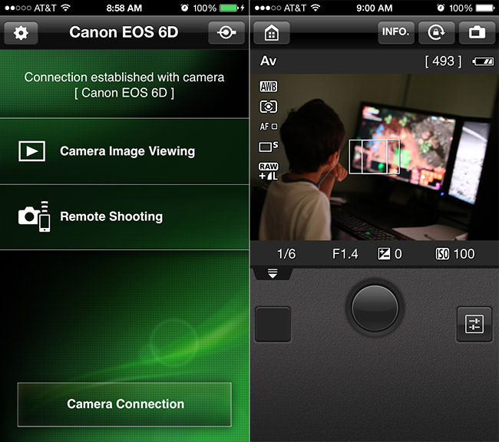Tap the Av shooting mode label

(x=268, y=61)
